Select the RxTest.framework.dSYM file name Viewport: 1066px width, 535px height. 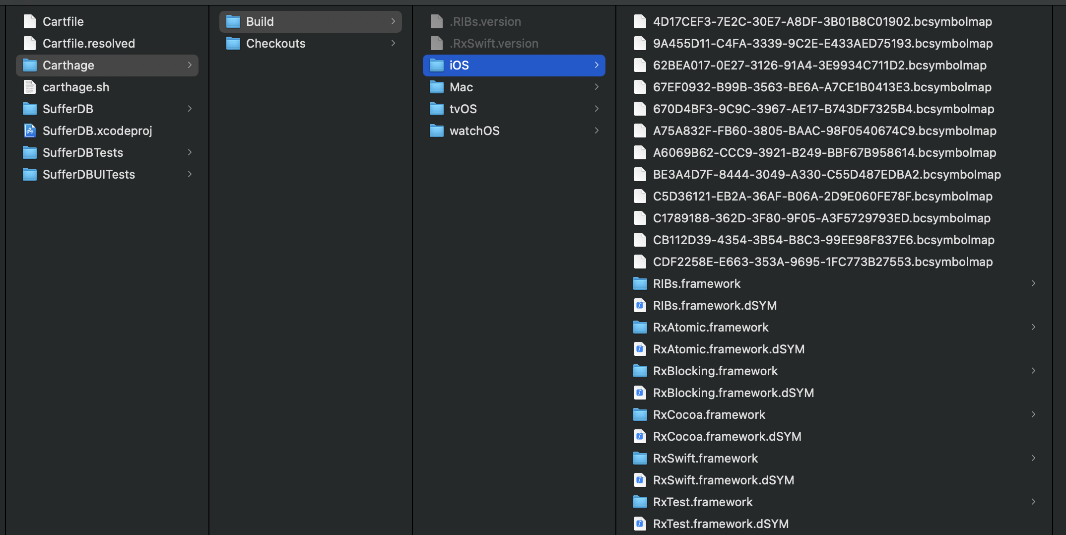point(721,524)
